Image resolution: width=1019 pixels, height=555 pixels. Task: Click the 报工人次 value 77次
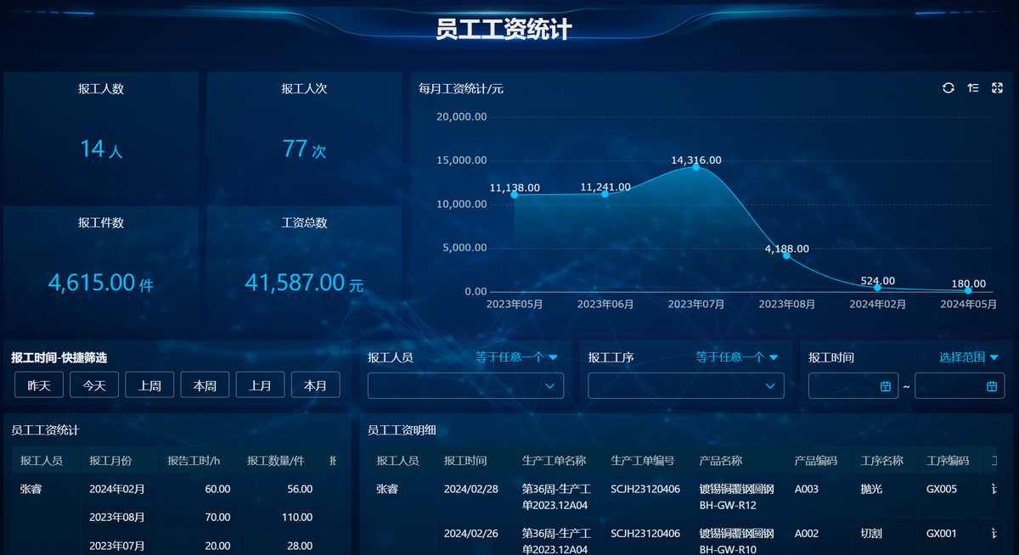[304, 149]
